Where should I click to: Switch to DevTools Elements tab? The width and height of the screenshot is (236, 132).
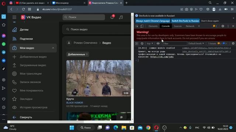coord(153,26)
